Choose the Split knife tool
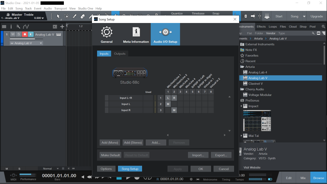Viewport: 327px width, 184px height. coord(74,16)
